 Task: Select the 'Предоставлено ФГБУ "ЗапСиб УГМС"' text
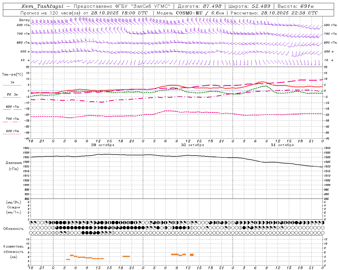122,6
